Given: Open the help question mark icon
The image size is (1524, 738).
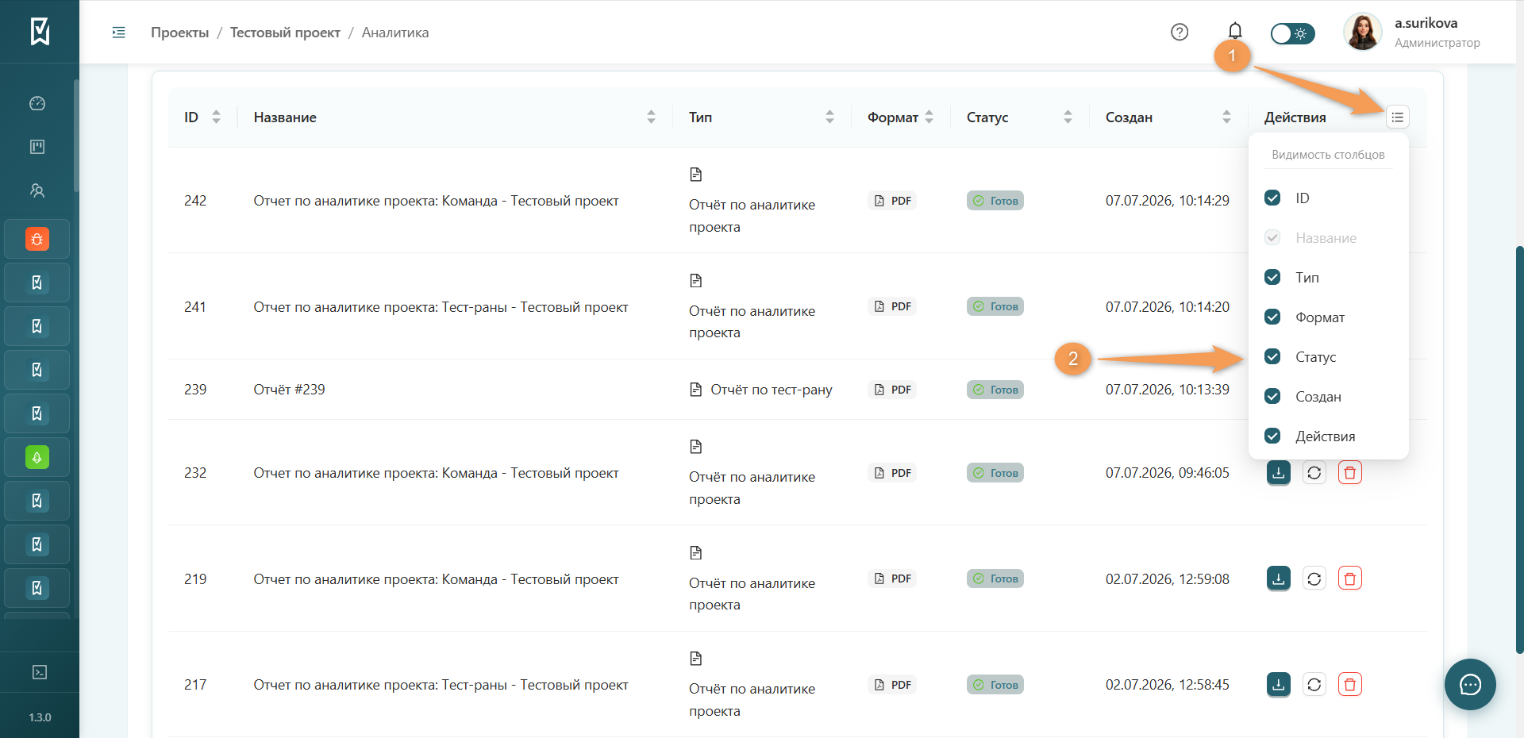Looking at the screenshot, I should click(x=1180, y=32).
